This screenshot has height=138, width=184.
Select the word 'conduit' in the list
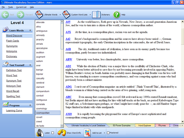click(x=40, y=95)
